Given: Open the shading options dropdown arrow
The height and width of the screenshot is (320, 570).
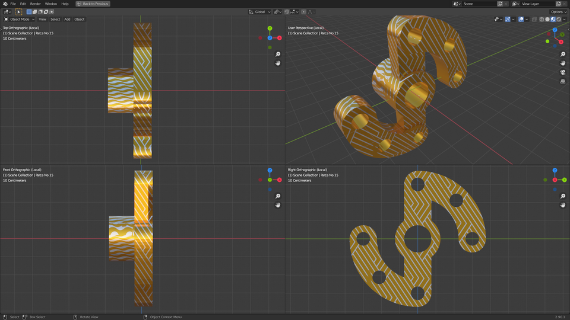Looking at the screenshot, I should click(x=564, y=19).
